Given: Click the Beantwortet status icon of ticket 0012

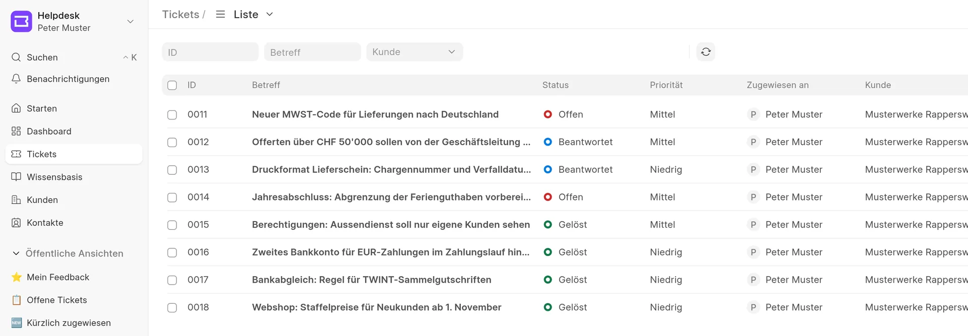Looking at the screenshot, I should click(x=548, y=142).
